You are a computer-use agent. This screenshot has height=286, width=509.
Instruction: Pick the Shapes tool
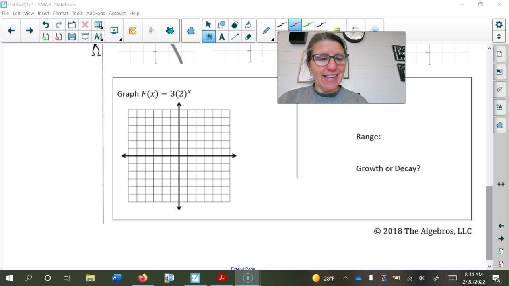(x=221, y=25)
